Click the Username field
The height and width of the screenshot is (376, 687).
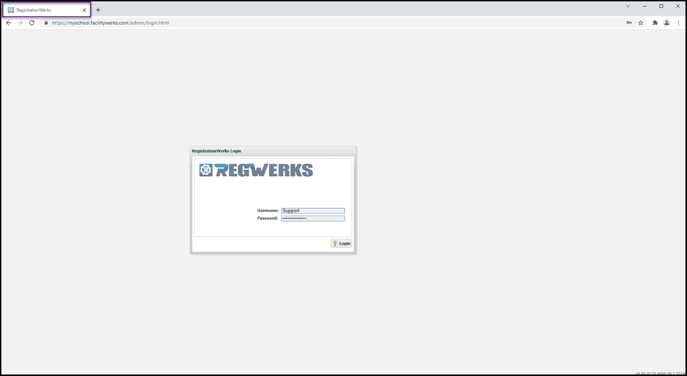tap(313, 211)
